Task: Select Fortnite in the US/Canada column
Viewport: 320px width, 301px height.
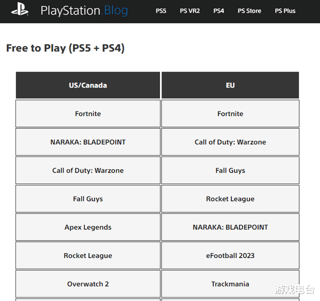Action: (88, 113)
